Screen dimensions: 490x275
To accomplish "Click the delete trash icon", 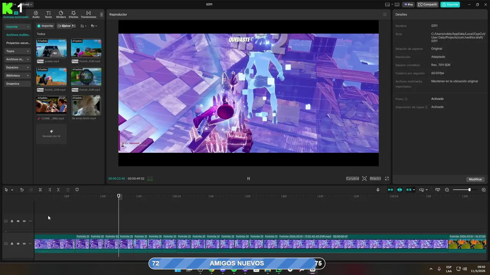I will [x=68, y=190].
